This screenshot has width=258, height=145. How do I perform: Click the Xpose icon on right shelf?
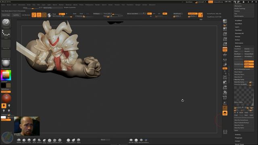(x=225, y=132)
